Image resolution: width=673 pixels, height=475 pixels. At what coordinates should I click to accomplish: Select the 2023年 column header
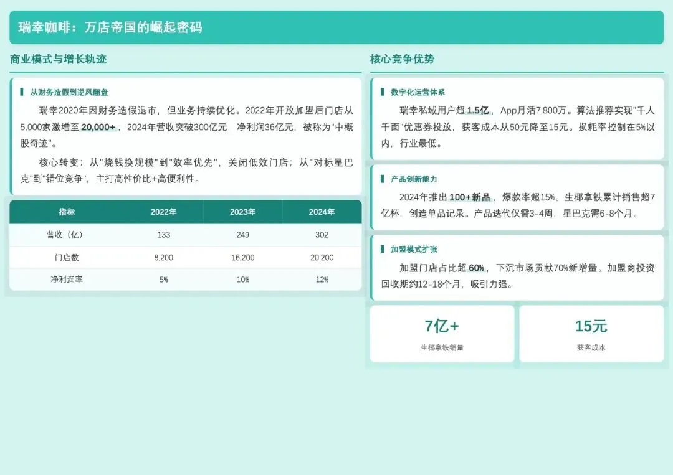click(x=242, y=212)
